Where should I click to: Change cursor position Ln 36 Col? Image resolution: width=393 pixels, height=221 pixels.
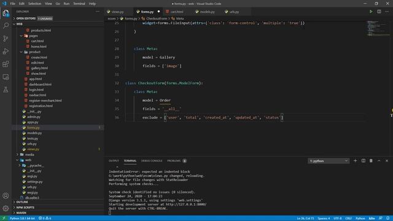coord(305,219)
